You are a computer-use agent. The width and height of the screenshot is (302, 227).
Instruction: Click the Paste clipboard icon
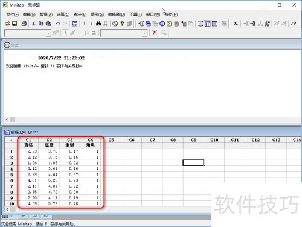[x=48, y=24]
